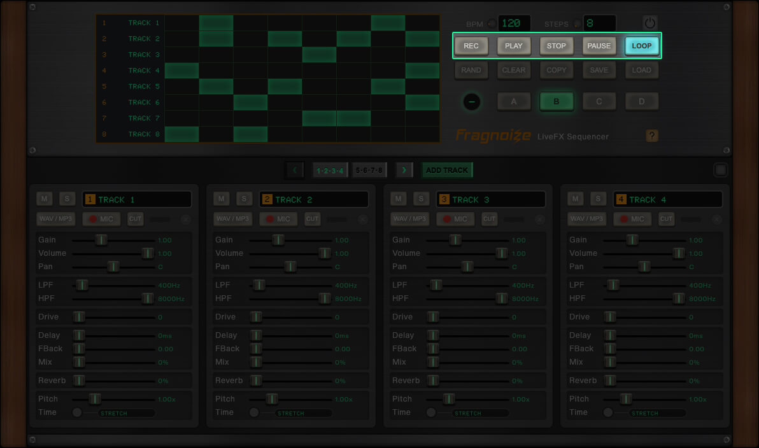
Task: Switch to the 5-6-7-8 tracks tab
Action: (x=369, y=170)
